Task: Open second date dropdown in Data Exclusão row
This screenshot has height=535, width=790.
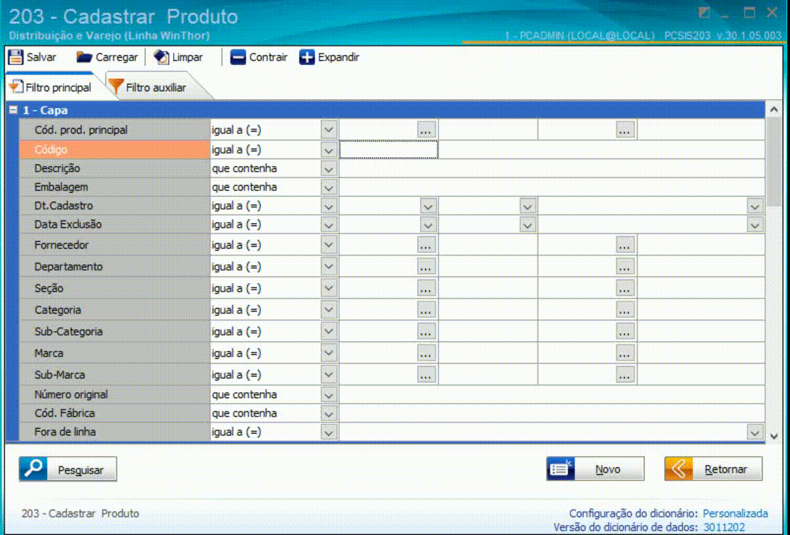Action: pos(528,225)
